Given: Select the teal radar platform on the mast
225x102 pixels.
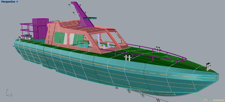Looking at the screenshot, I should tap(91, 18).
